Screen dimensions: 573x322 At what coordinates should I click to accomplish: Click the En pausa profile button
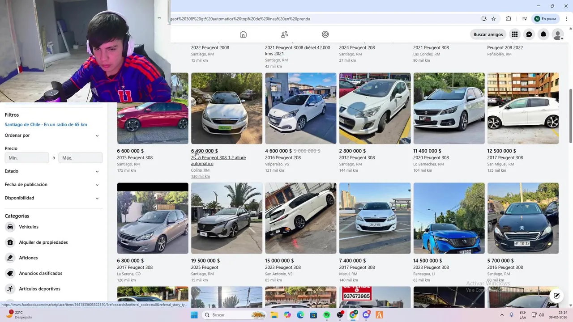545,19
